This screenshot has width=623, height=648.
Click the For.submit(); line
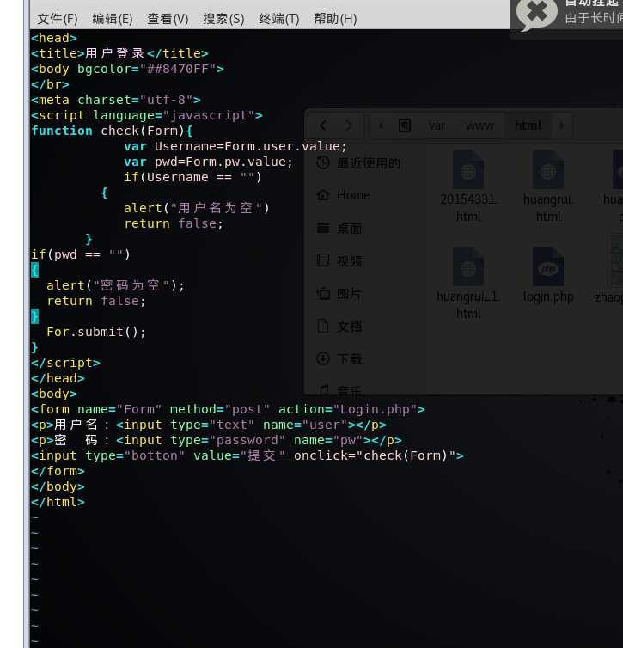point(96,332)
